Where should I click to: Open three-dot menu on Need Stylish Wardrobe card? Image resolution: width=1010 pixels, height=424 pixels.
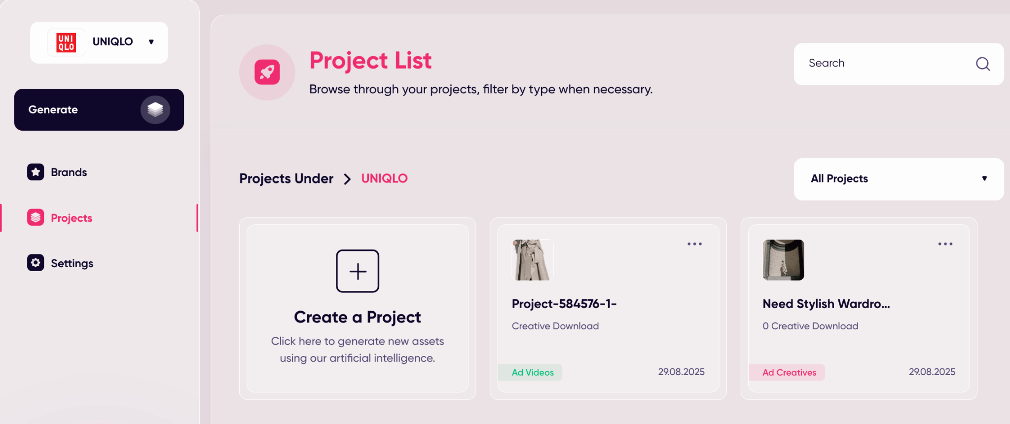945,244
